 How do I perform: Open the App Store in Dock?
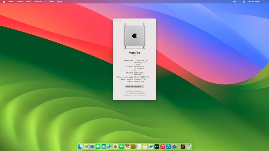pyautogui.click(x=168, y=146)
